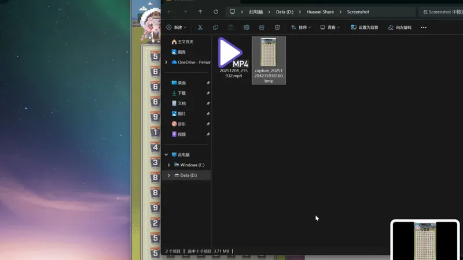Expand the Data (D:) drive node
The image size is (463, 260).
[x=169, y=176]
